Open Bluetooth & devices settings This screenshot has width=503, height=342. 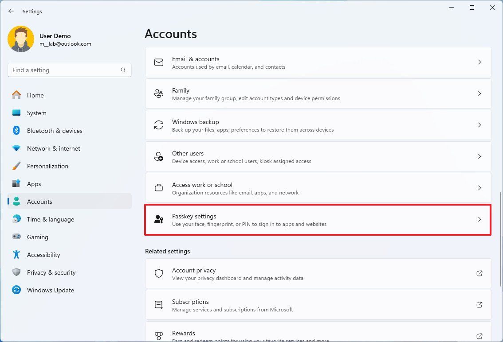pos(55,131)
